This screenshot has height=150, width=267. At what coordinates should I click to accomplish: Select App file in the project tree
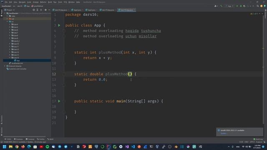coord(27,60)
